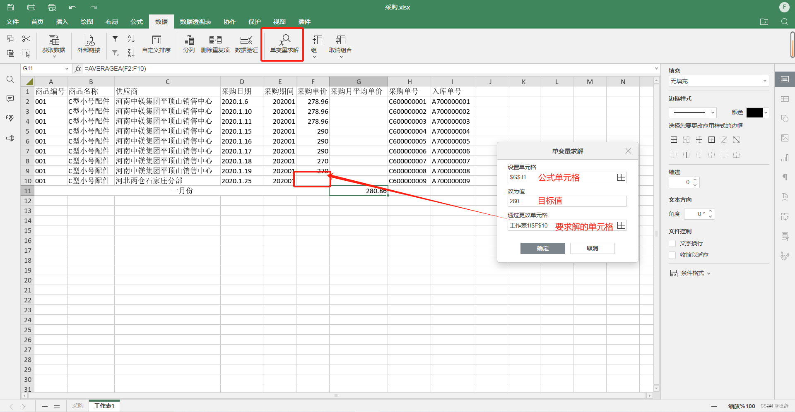Switch to the 数据透视表 tab

[x=195, y=22]
